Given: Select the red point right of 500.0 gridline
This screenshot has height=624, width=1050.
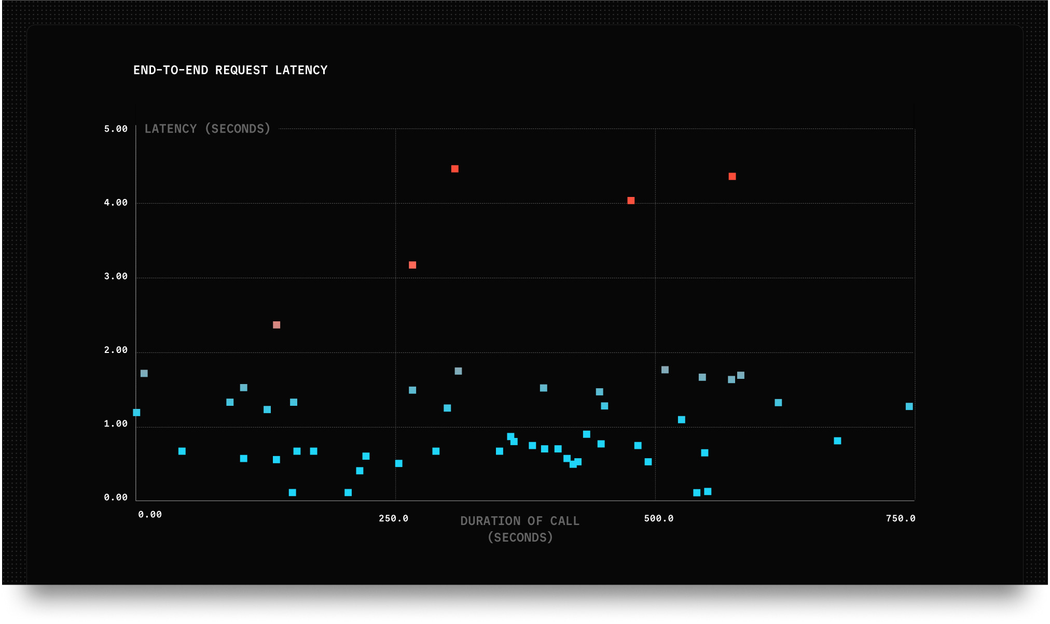Looking at the screenshot, I should click(x=732, y=177).
